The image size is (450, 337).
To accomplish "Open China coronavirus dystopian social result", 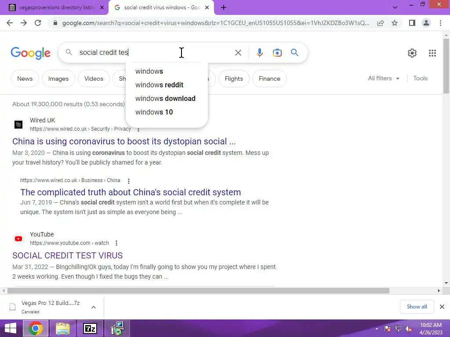I will pyautogui.click(x=124, y=141).
